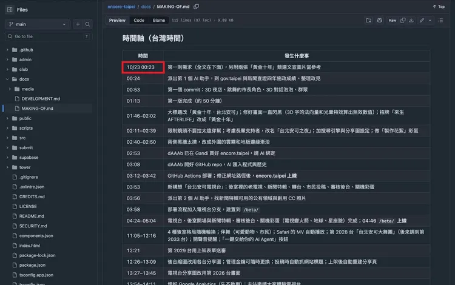This screenshot has width=455, height=285.
Task: Focus the Go to file field
Action: pyautogui.click(x=49, y=36)
